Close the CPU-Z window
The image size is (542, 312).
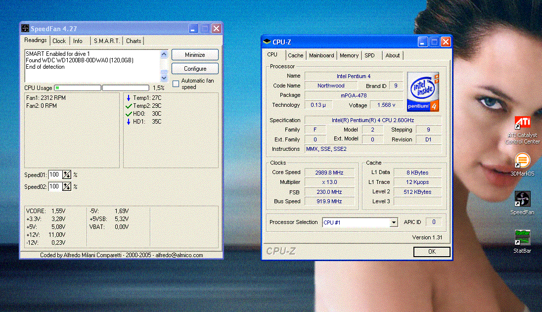pos(446,42)
